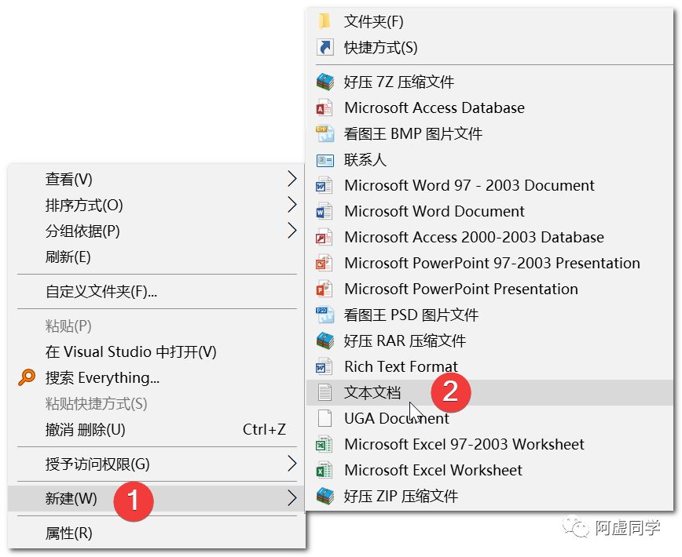Click the contact card icon beside 联系人
Image resolution: width=682 pixels, height=557 pixels.
click(x=324, y=160)
